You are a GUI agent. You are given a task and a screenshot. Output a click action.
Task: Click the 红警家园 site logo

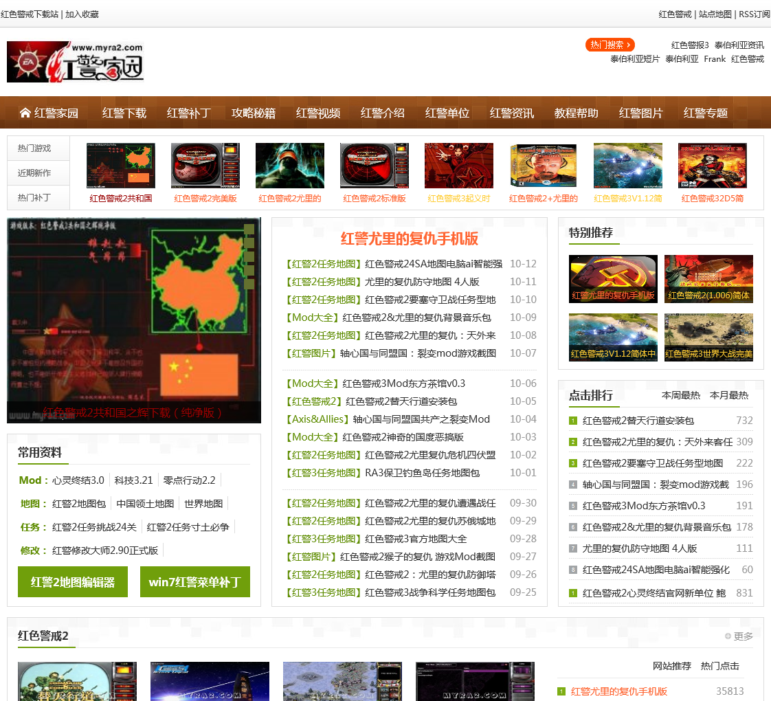(x=75, y=62)
